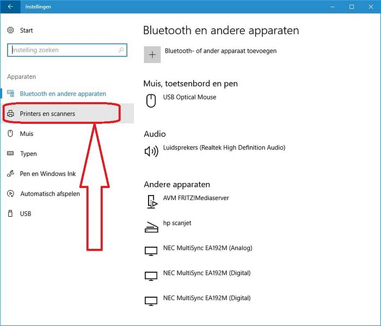Click the back arrow in the title bar
The width and height of the screenshot is (381, 326).
click(x=10, y=7)
